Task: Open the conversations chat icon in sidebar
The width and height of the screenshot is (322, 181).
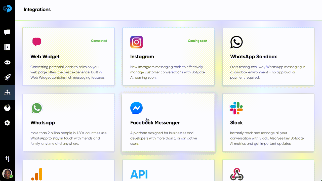Action: (x=7, y=32)
